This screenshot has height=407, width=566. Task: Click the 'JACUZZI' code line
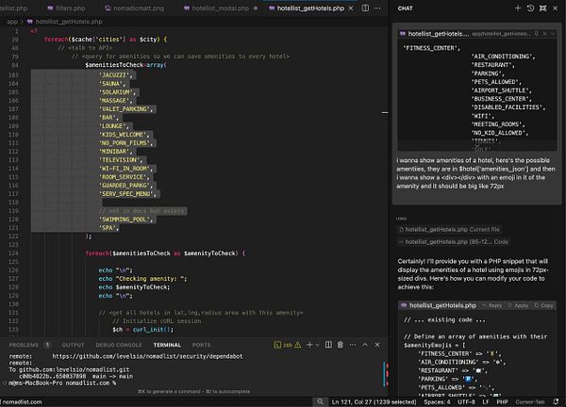click(x=116, y=75)
